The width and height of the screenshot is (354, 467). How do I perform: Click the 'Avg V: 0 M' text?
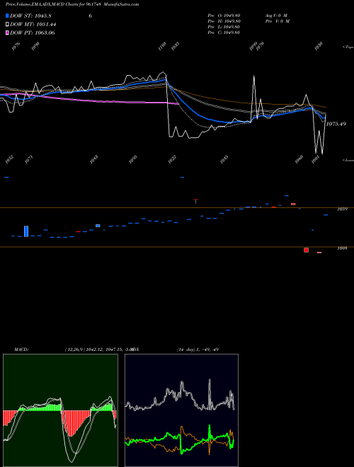coord(276,16)
